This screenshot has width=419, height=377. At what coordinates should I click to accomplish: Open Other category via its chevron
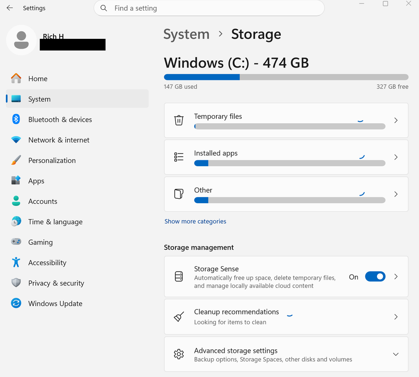coord(396,194)
